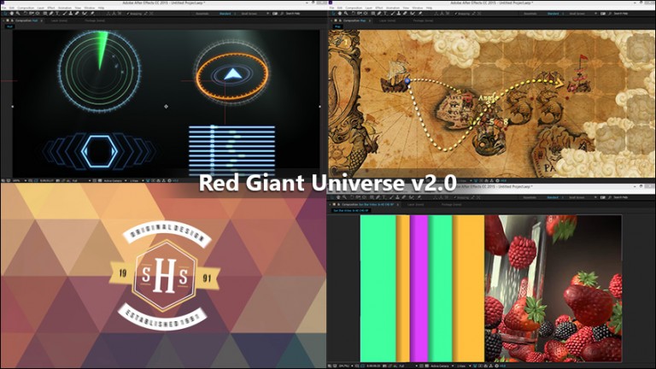Select the Puppet Pin tool in top-left window
The image size is (656, 369).
pos(92,14)
